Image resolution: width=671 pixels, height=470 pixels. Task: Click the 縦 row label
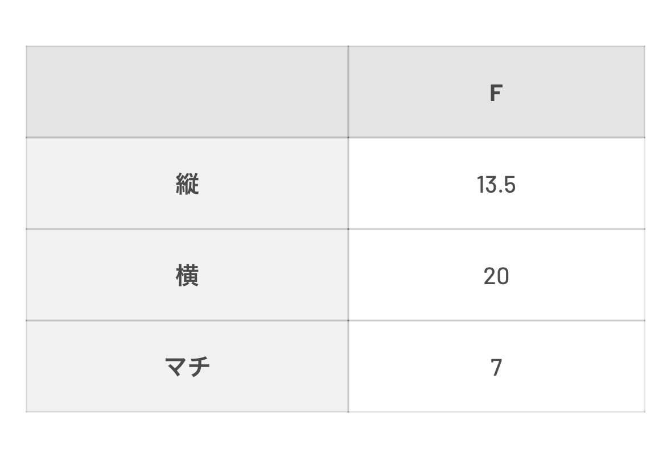187,185
